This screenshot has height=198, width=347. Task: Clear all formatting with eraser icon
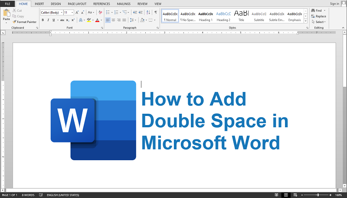coord(100,13)
